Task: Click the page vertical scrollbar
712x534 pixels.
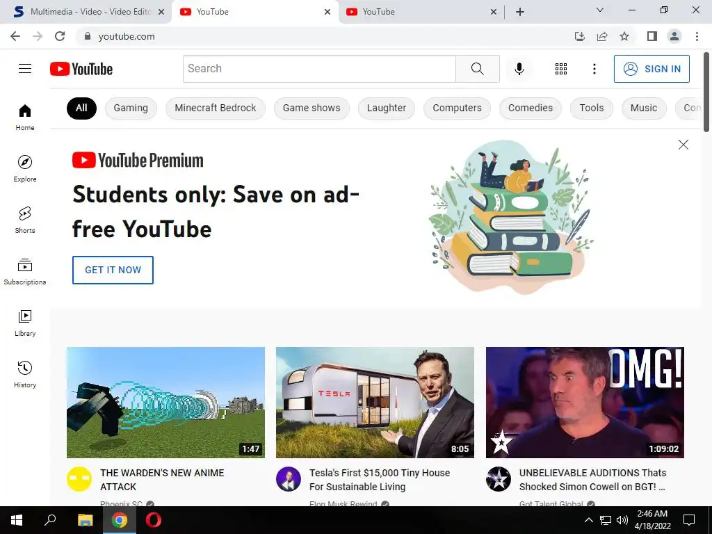Action: [706, 92]
